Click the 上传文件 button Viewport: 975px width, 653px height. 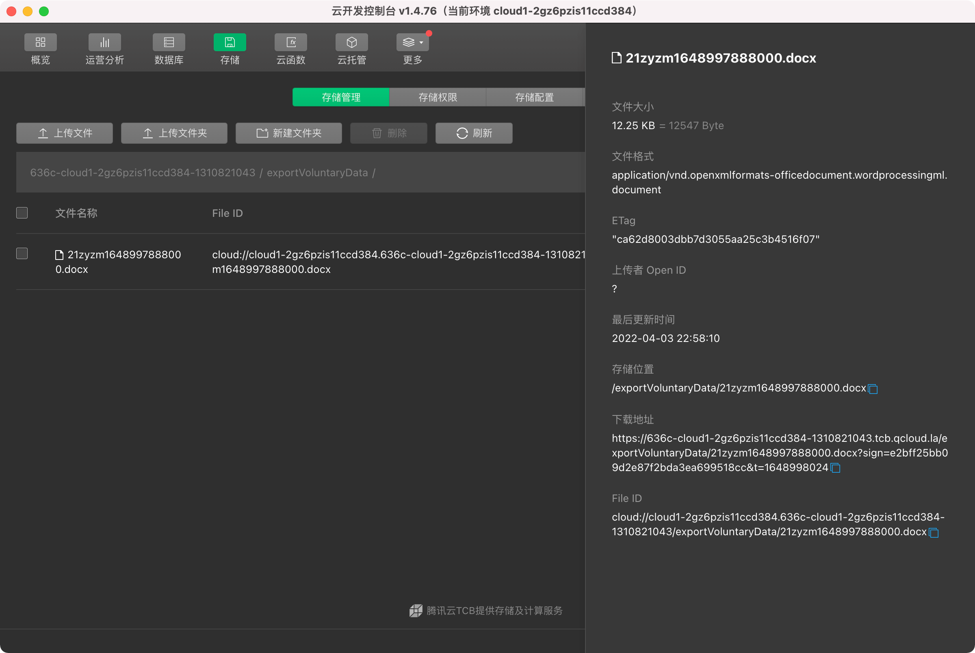[x=65, y=133]
